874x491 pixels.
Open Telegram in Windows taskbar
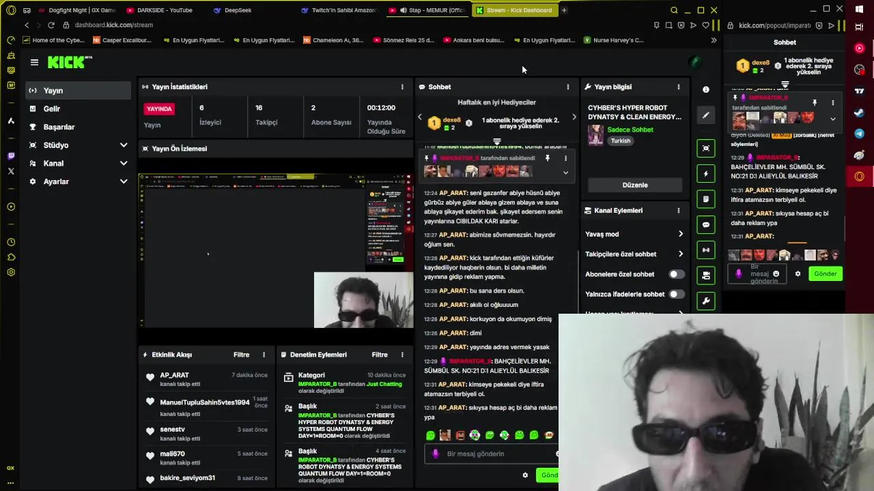(859, 134)
